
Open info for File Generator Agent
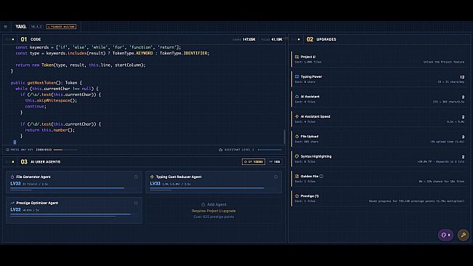136,177
